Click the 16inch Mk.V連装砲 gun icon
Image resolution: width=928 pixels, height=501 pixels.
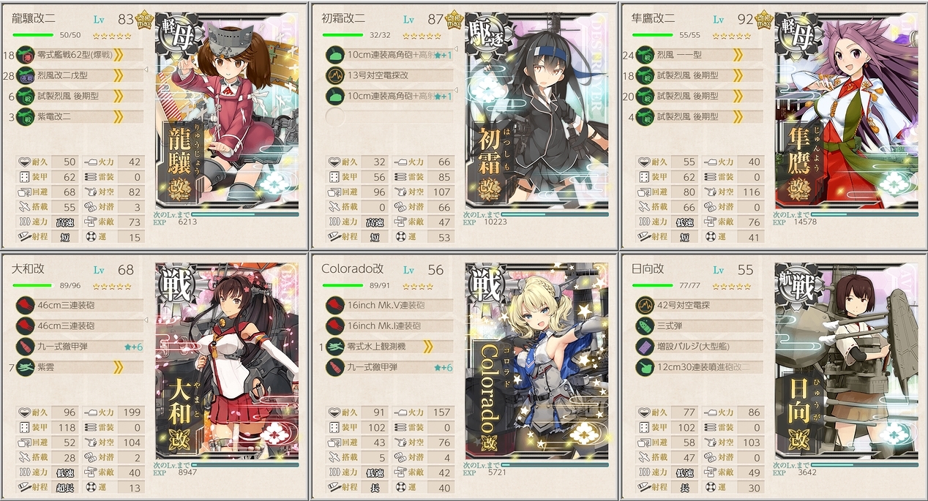click(x=334, y=305)
